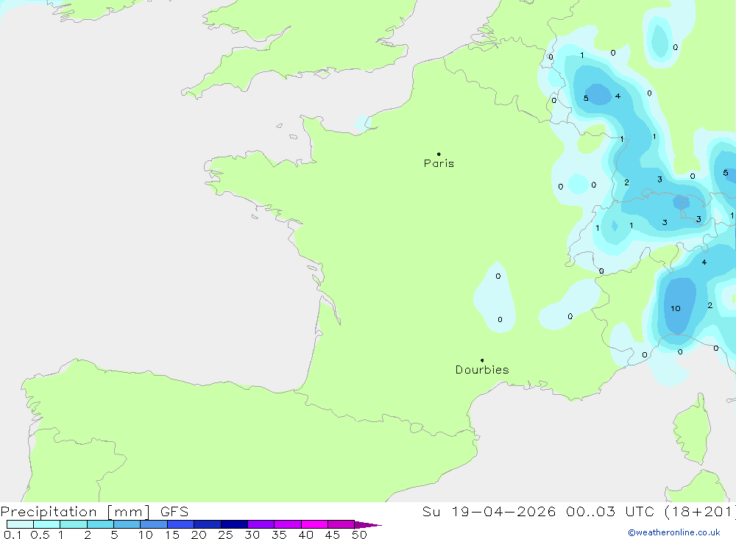The image size is (736, 539).
Task: Click the 10 mm precipitation value on map
Action: (x=676, y=308)
